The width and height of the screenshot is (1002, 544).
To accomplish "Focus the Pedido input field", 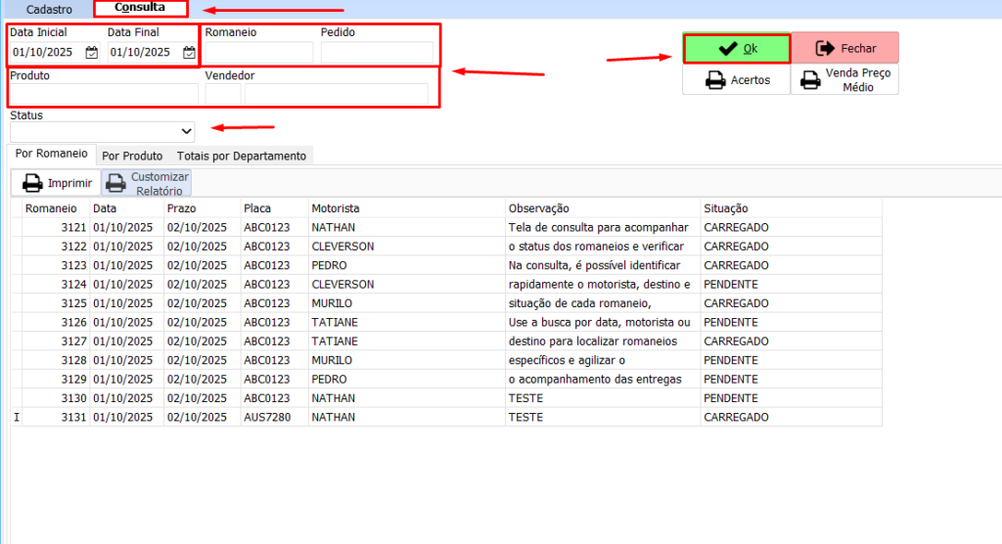I will coord(377,53).
